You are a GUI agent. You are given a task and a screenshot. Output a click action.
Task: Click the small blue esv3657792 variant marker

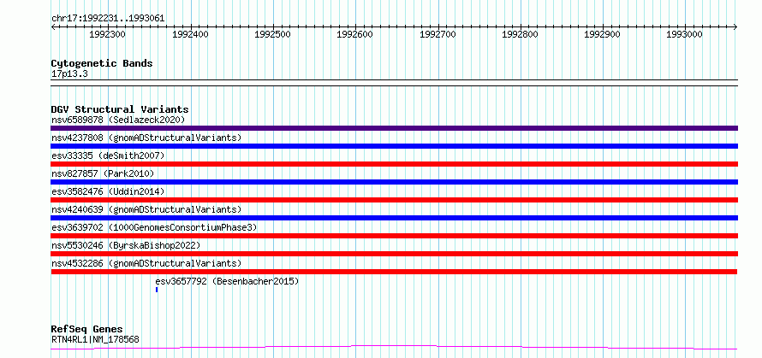click(157, 290)
